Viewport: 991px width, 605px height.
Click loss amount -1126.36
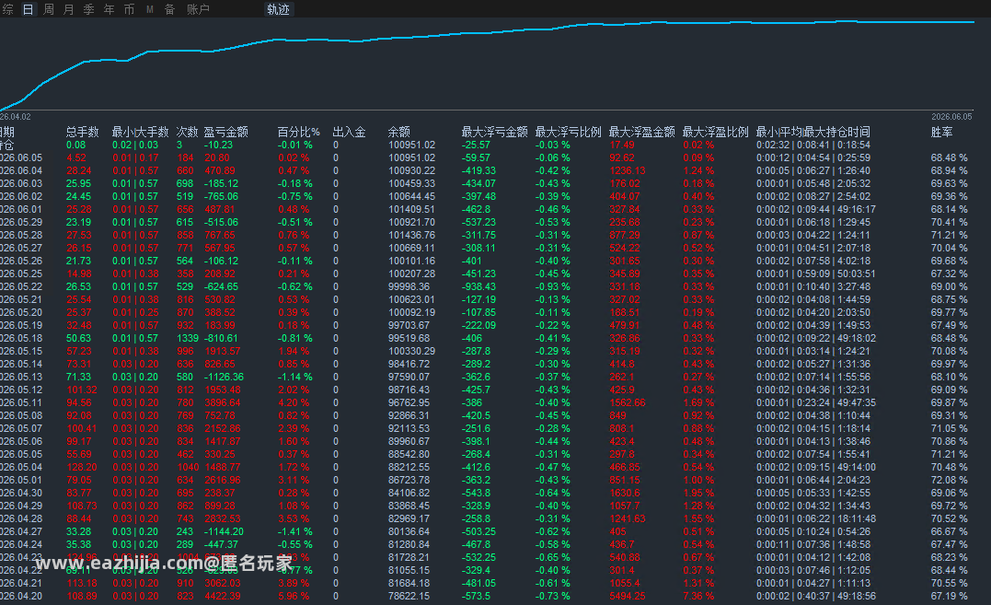tap(224, 377)
